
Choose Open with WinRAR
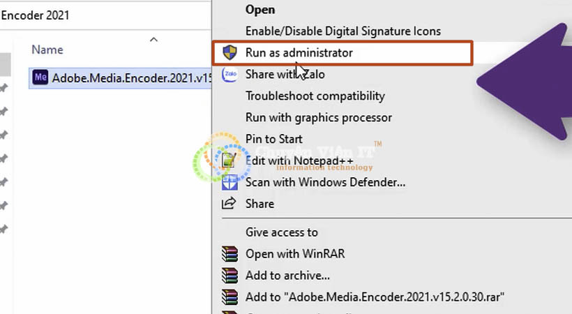(295, 254)
